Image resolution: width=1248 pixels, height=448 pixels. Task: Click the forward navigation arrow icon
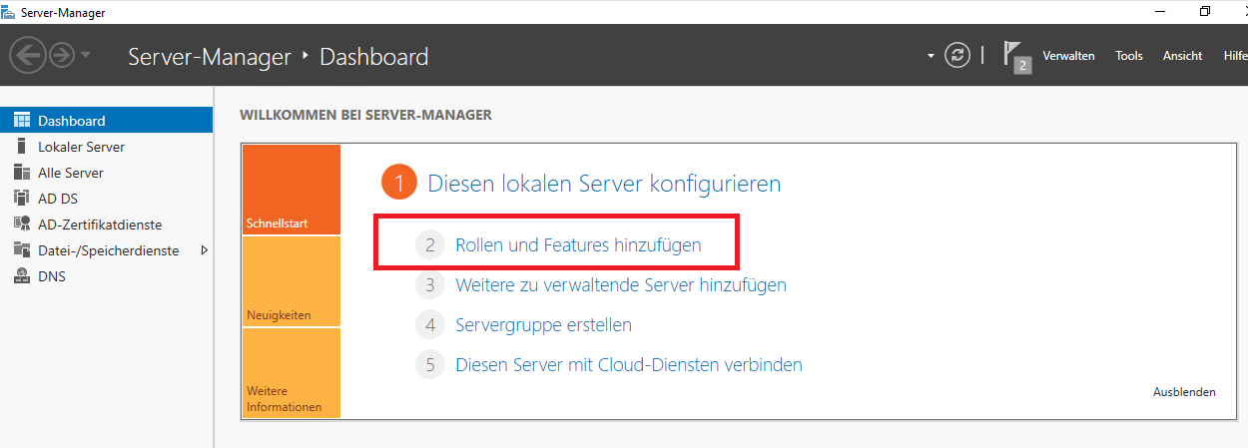click(x=62, y=56)
